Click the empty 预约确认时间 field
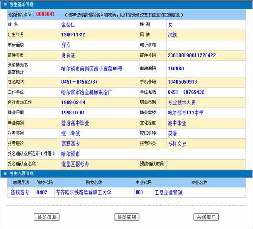This screenshot has width=253, height=229. coord(206,164)
